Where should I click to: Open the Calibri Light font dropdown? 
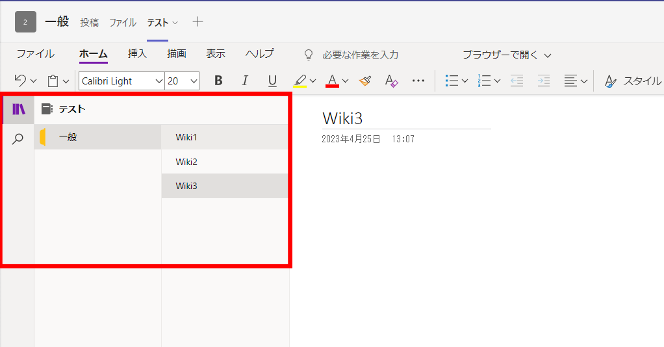[x=159, y=81]
